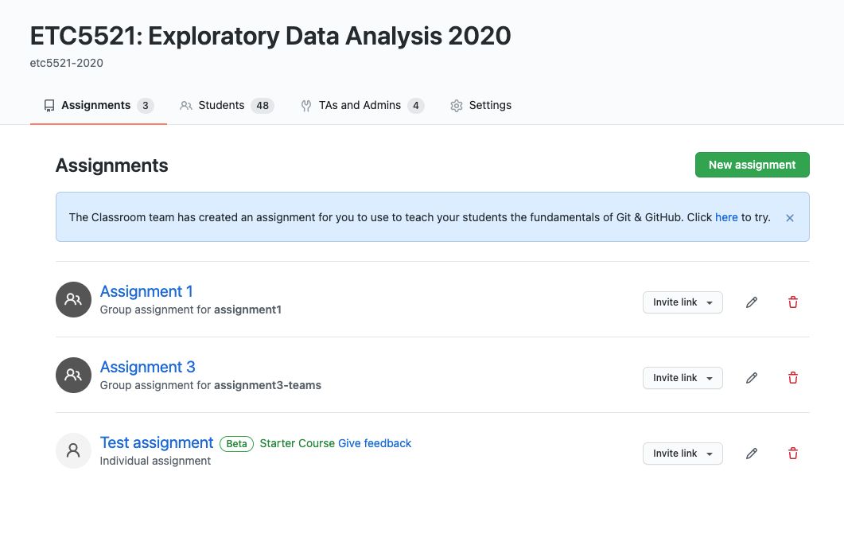
Task: Click the Beta badge on Test assignment
Action: tap(236, 443)
